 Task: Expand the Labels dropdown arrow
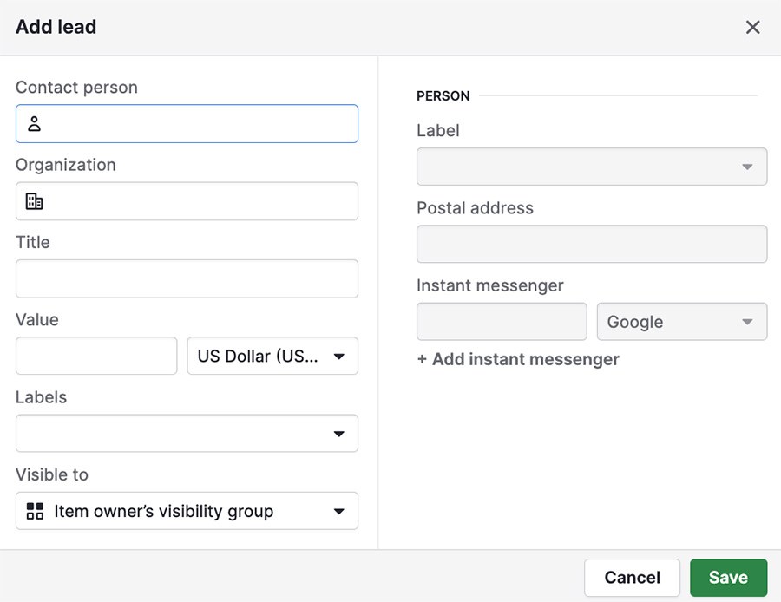tap(338, 434)
